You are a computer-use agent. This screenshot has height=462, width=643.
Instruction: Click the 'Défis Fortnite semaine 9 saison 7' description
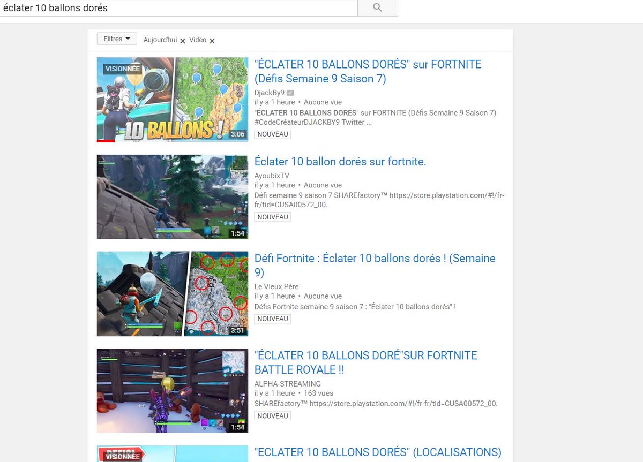(355, 307)
